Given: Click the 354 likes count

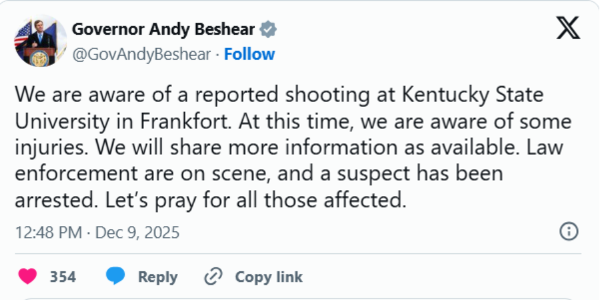Looking at the screenshot, I should coord(63,277).
